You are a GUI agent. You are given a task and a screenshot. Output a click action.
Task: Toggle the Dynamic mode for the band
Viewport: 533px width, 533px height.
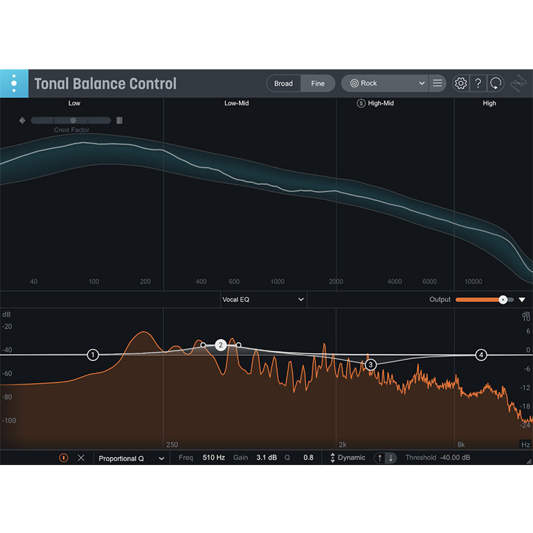click(x=352, y=458)
